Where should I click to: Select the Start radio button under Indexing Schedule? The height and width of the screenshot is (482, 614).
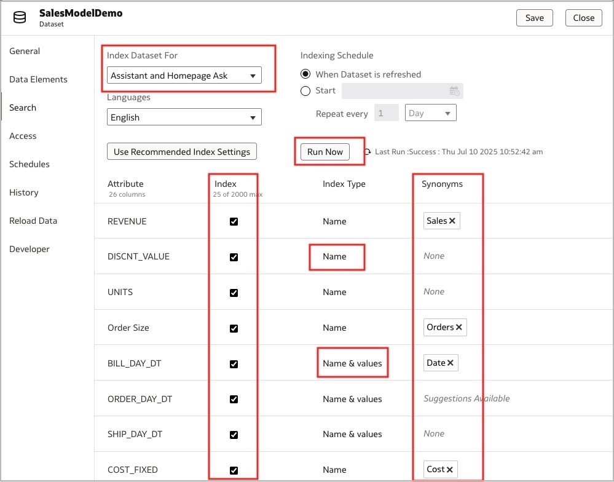coord(305,90)
